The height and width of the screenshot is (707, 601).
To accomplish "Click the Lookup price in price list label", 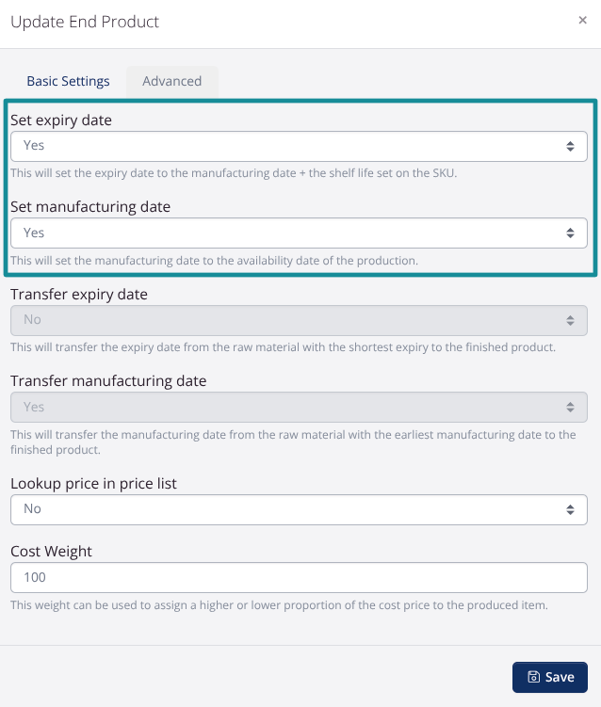I will point(93,483).
